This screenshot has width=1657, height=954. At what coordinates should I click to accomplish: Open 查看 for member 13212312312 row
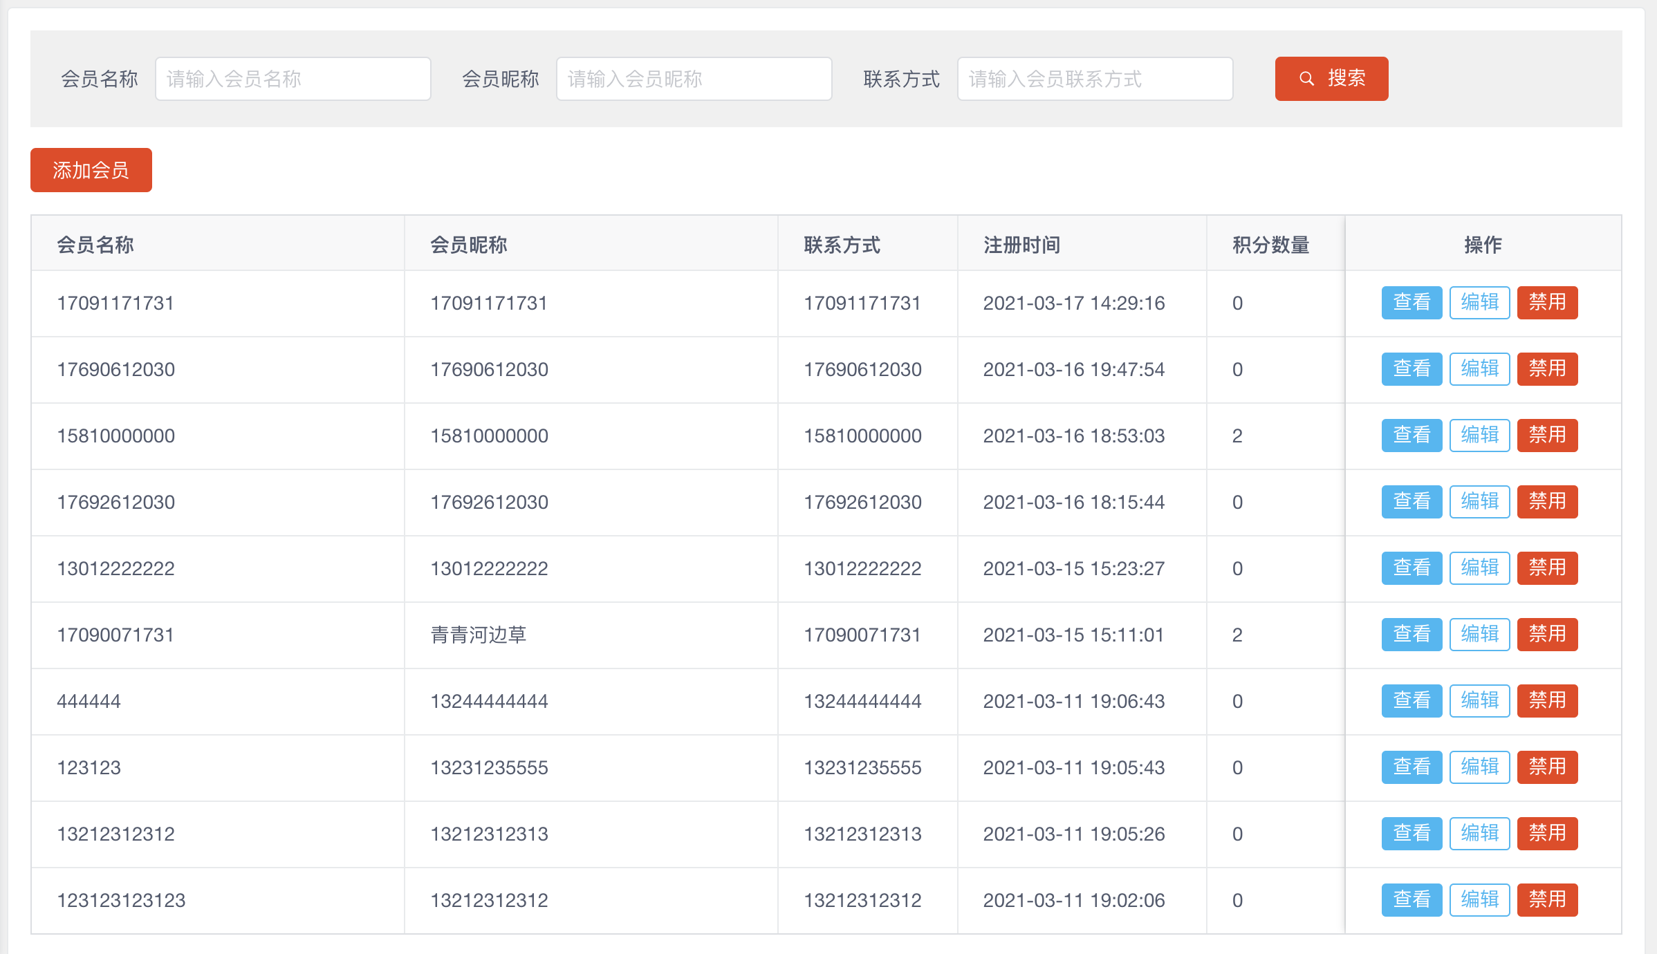pyautogui.click(x=1412, y=834)
